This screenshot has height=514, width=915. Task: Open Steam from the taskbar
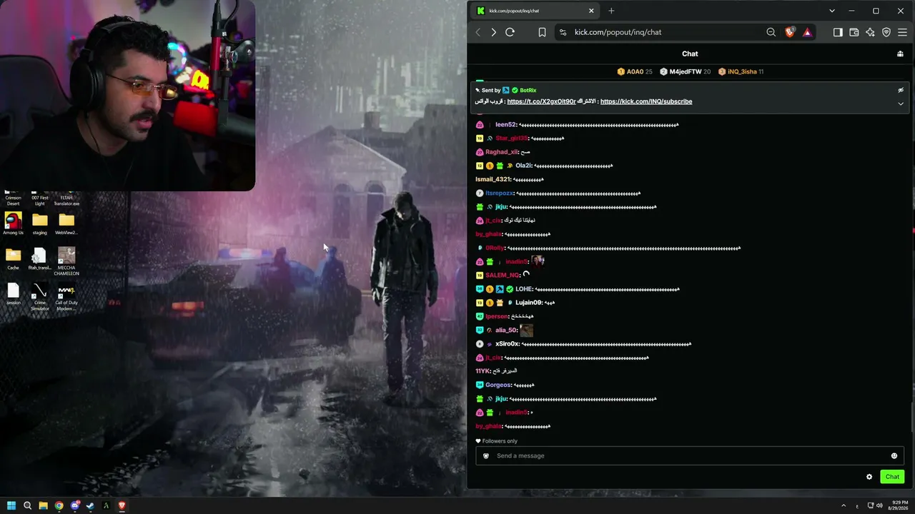tap(90, 505)
